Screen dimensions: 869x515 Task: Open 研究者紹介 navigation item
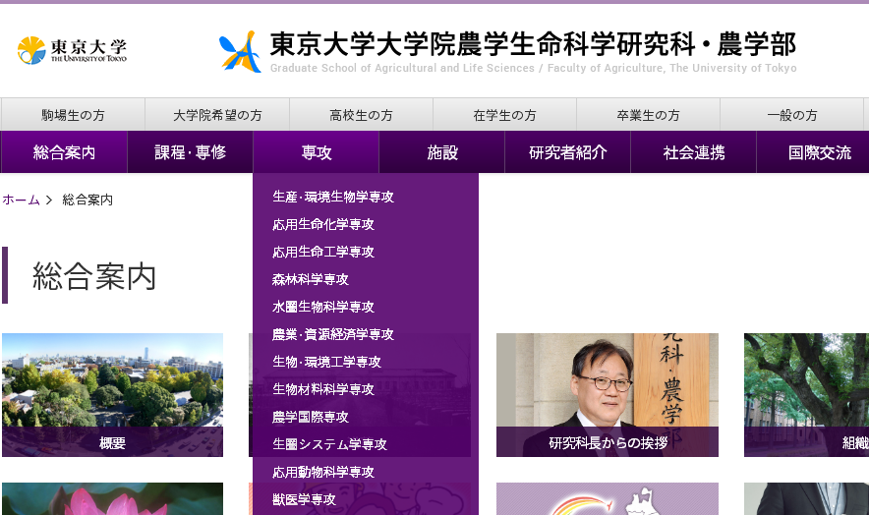click(x=567, y=152)
